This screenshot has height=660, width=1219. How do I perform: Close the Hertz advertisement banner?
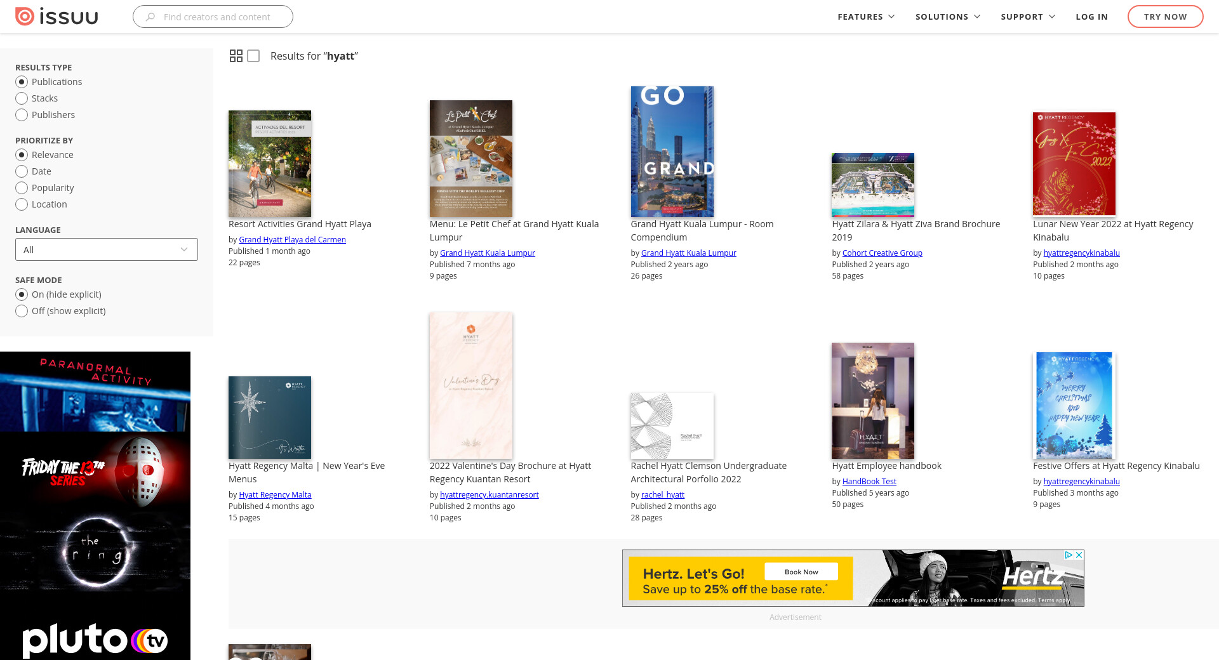[x=1079, y=555]
